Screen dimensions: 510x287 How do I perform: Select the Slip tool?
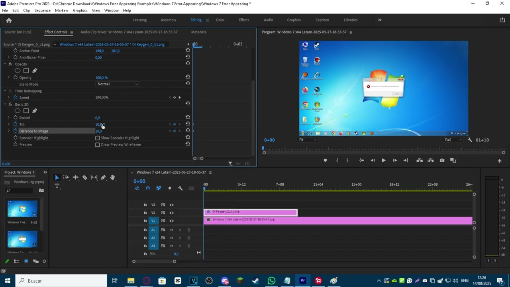(x=94, y=177)
